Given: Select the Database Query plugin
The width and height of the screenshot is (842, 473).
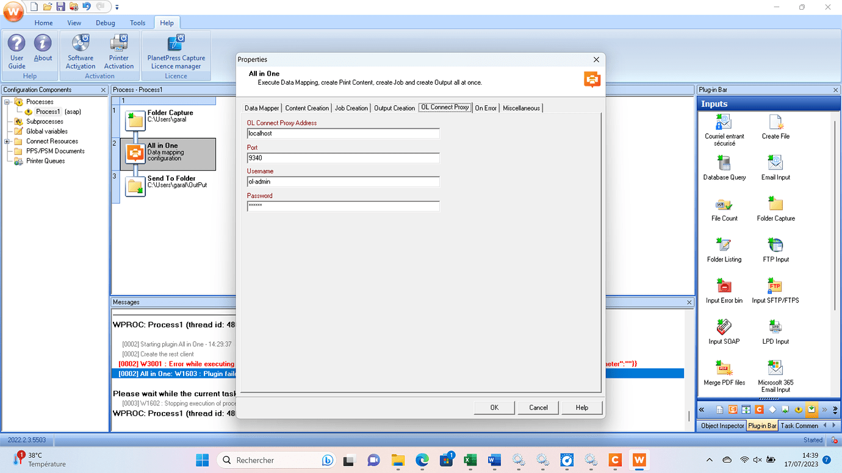Looking at the screenshot, I should pos(724,166).
